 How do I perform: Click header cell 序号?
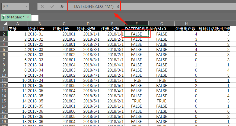(x=17, y=29)
